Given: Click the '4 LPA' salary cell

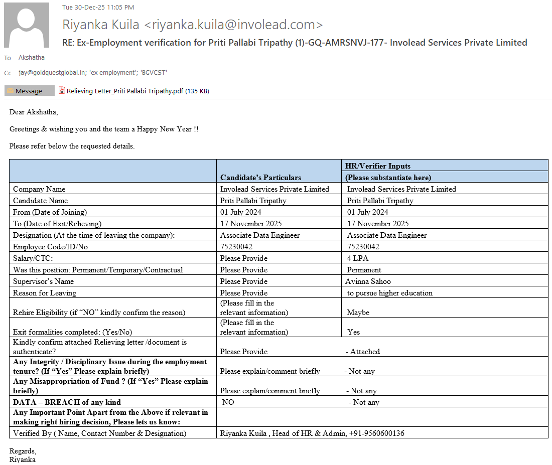Looking at the screenshot, I should (357, 258).
